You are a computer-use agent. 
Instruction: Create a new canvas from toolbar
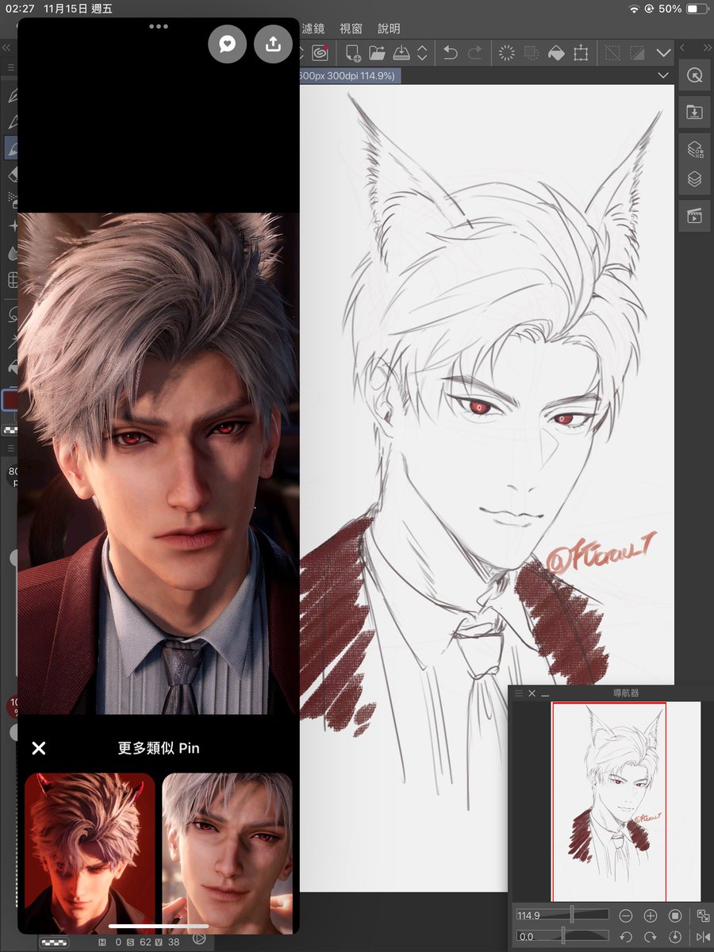[x=352, y=53]
